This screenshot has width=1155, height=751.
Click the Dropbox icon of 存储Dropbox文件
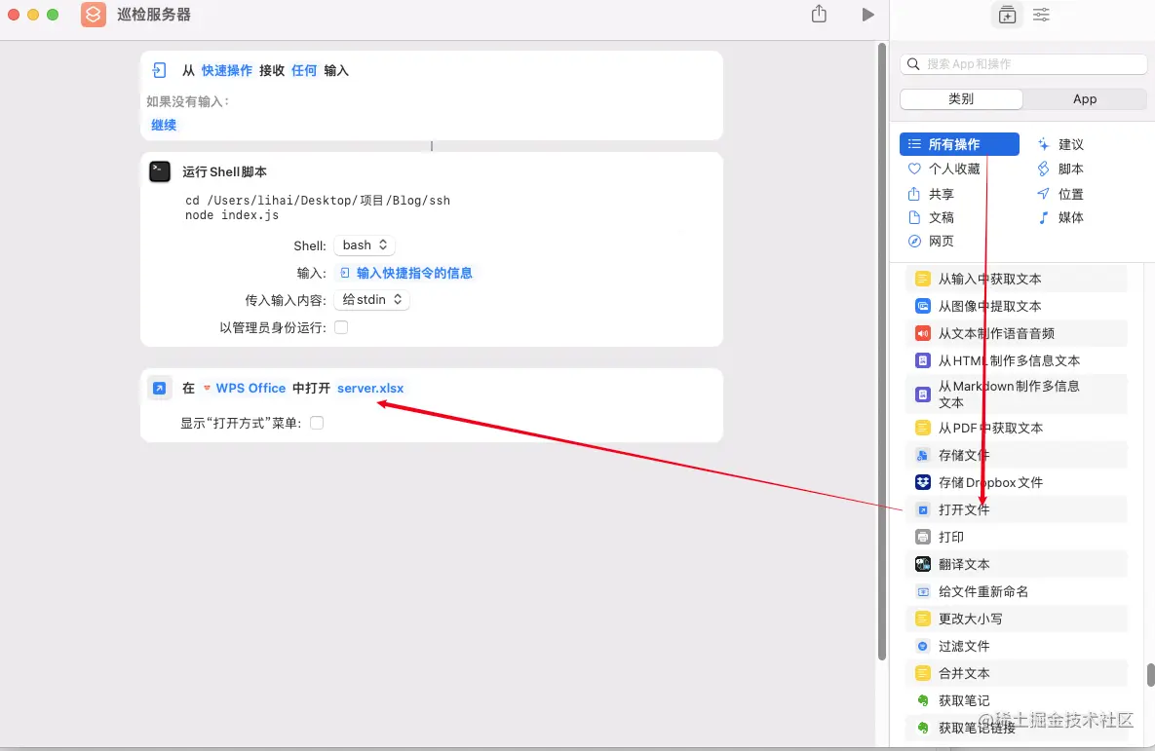click(922, 482)
